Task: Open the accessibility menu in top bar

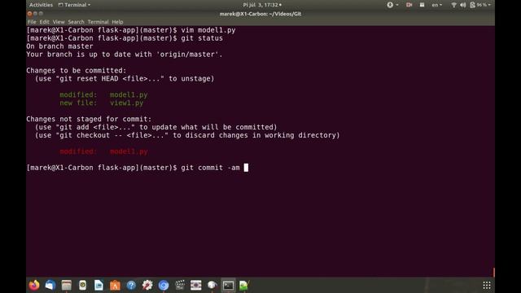Action: [x=392, y=5]
